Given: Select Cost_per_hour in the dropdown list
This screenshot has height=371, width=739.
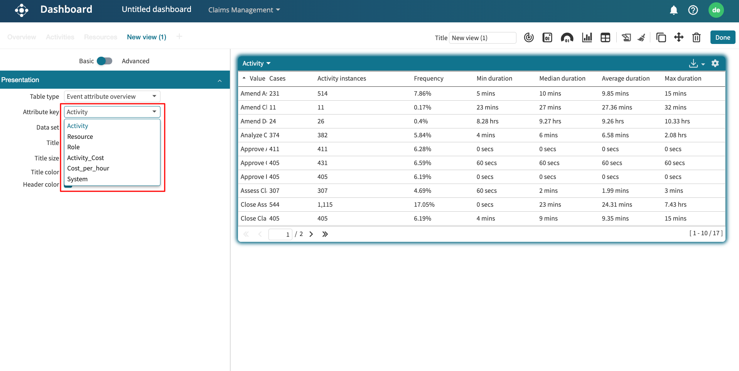Looking at the screenshot, I should pos(88,168).
